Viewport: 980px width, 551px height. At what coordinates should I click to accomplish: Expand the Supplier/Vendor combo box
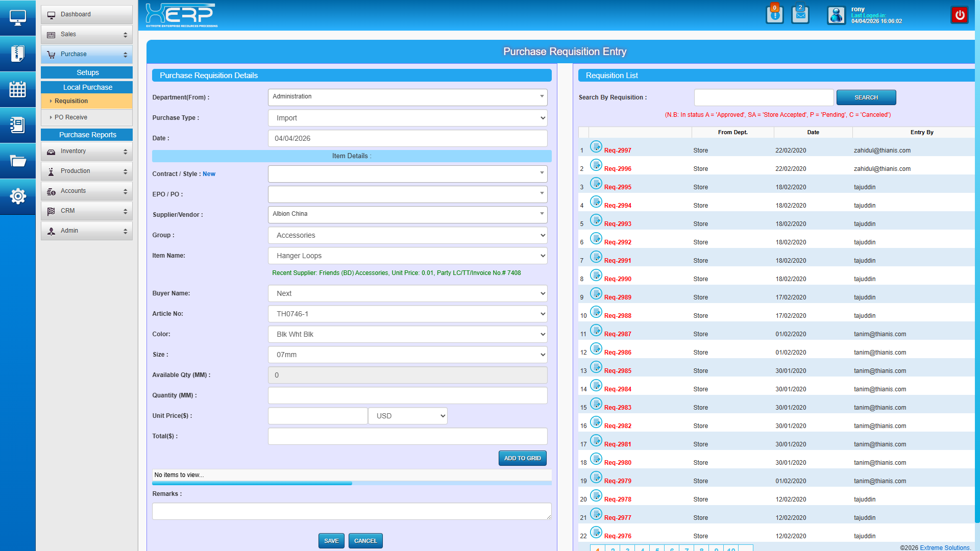[407, 214]
